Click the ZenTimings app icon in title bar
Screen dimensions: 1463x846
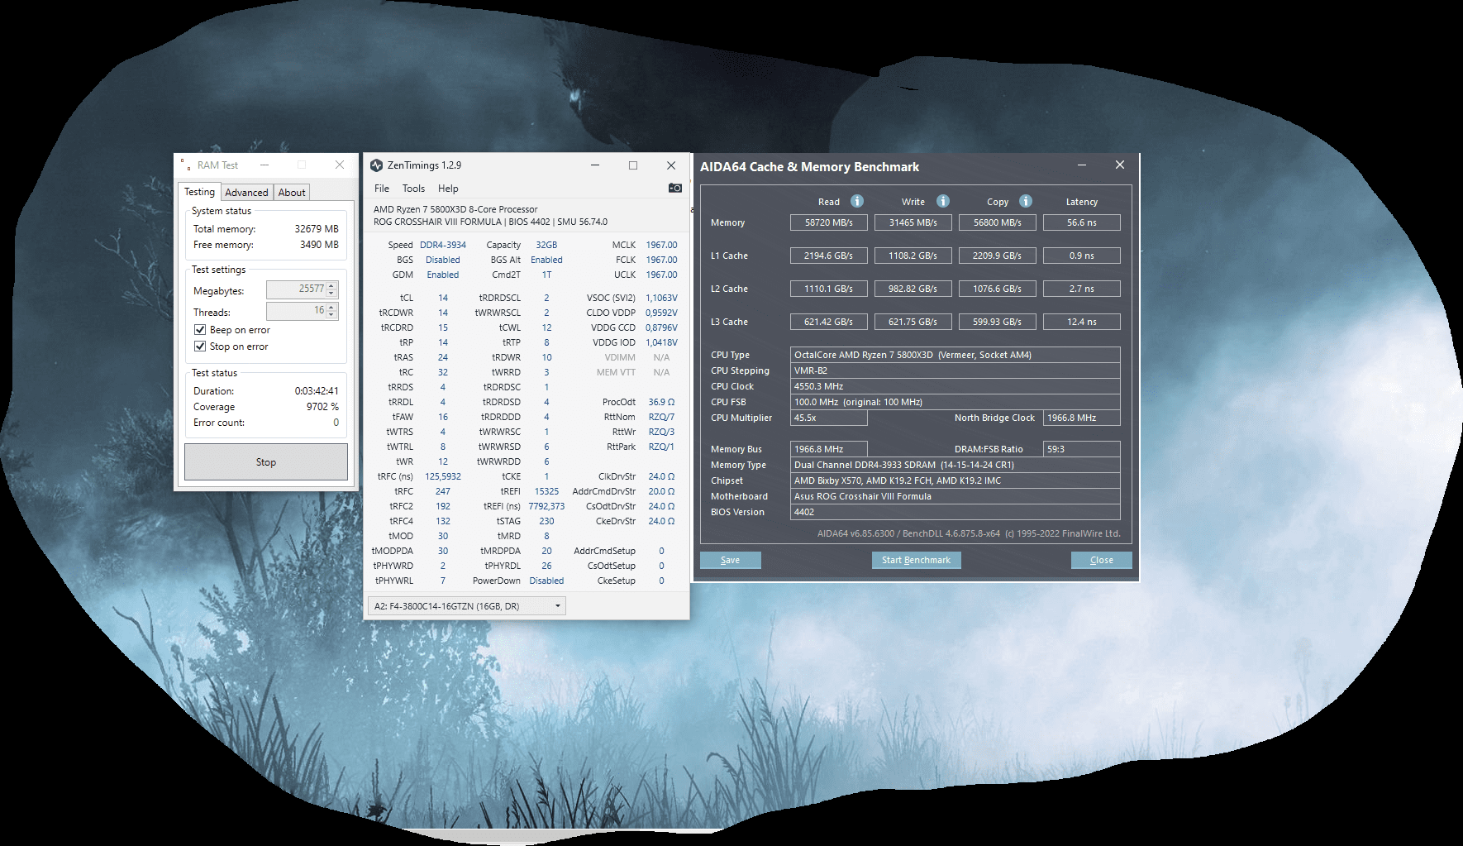[x=377, y=165]
